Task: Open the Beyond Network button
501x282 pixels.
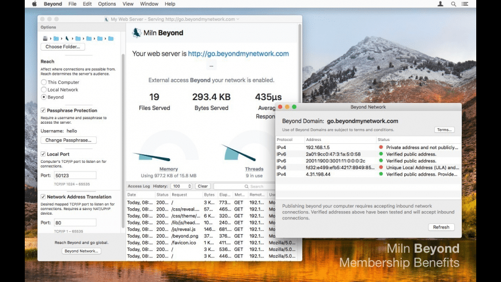Action: (81, 251)
